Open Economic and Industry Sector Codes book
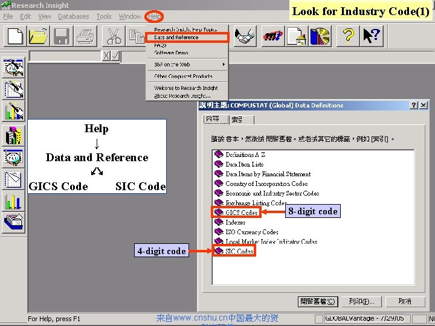The height and width of the screenshot is (326, 435). pos(267,193)
